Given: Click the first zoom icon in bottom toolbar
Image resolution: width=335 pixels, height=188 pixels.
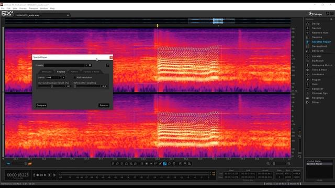Looking at the screenshot, I should 113,163.
